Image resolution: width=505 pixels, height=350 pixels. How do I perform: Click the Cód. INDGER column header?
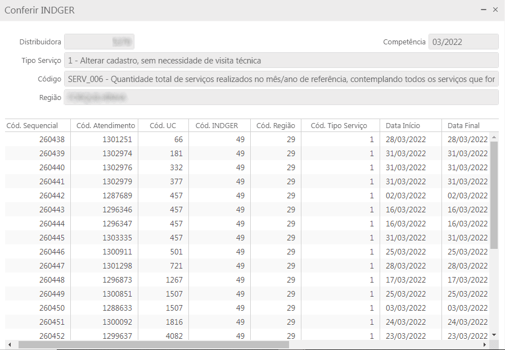pyautogui.click(x=219, y=126)
